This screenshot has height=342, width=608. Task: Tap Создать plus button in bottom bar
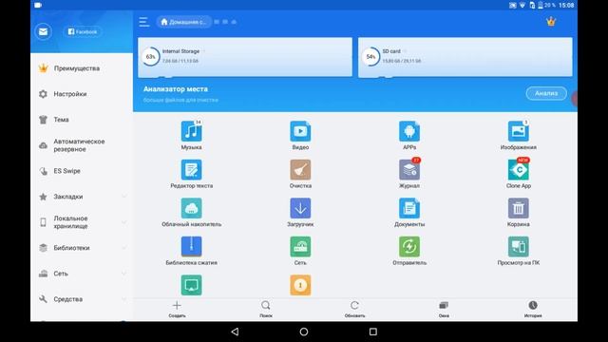[x=177, y=309]
